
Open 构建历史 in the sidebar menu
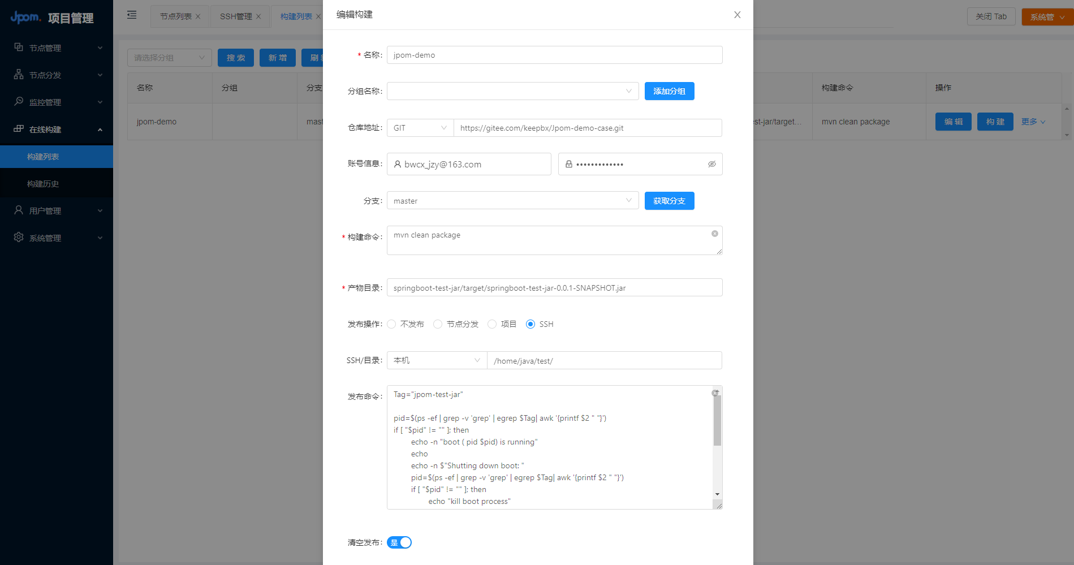coord(43,184)
